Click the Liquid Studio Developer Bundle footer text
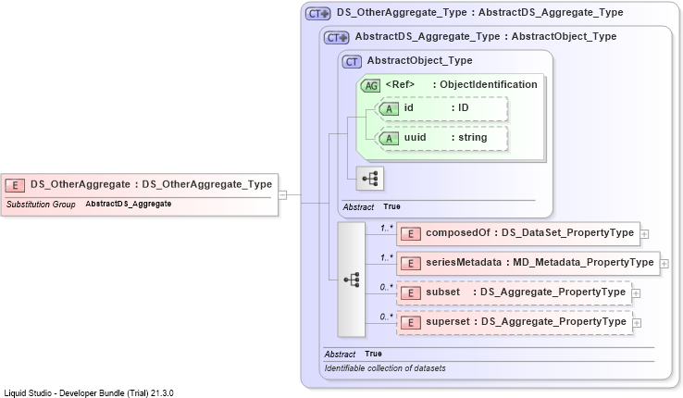The width and height of the screenshot is (683, 398). click(89, 393)
